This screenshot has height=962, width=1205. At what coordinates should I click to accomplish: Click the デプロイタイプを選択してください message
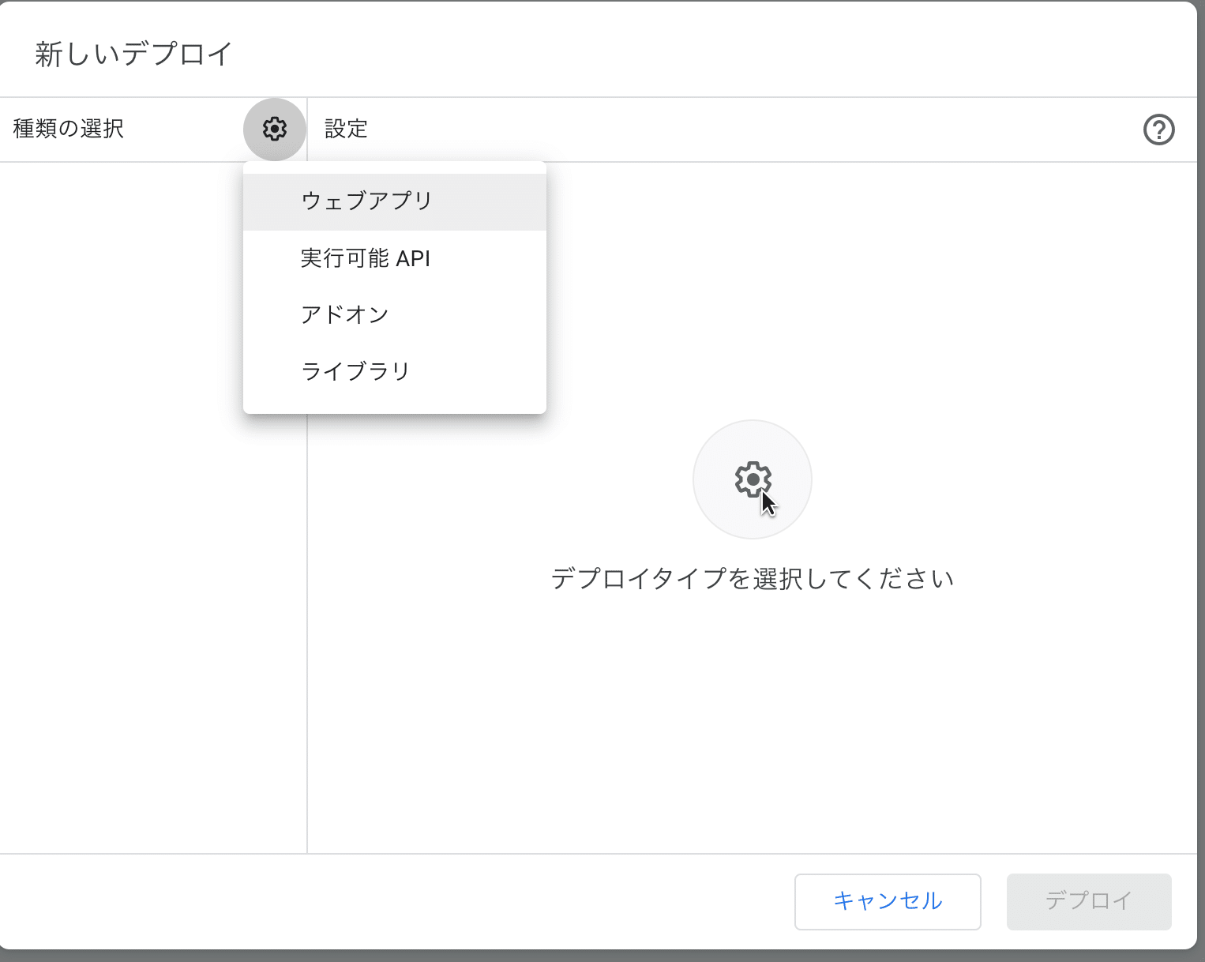click(752, 579)
